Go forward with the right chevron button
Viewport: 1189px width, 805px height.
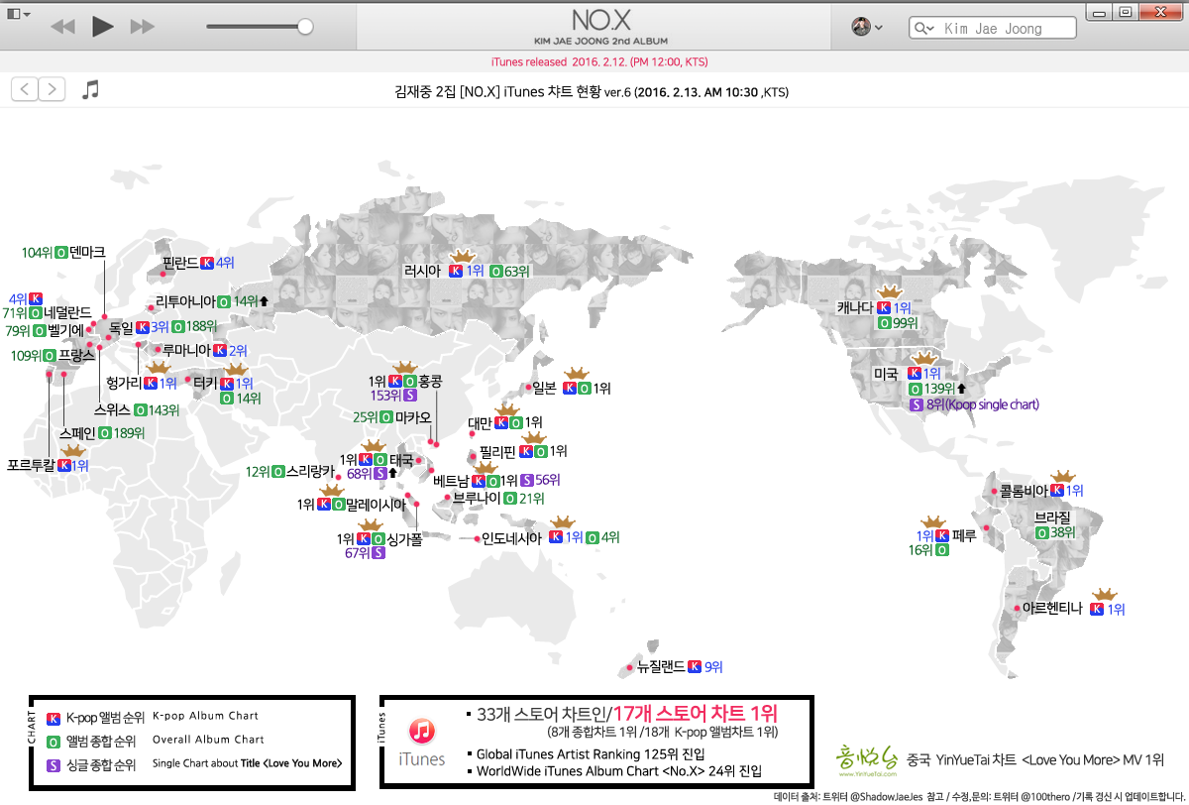coord(52,90)
